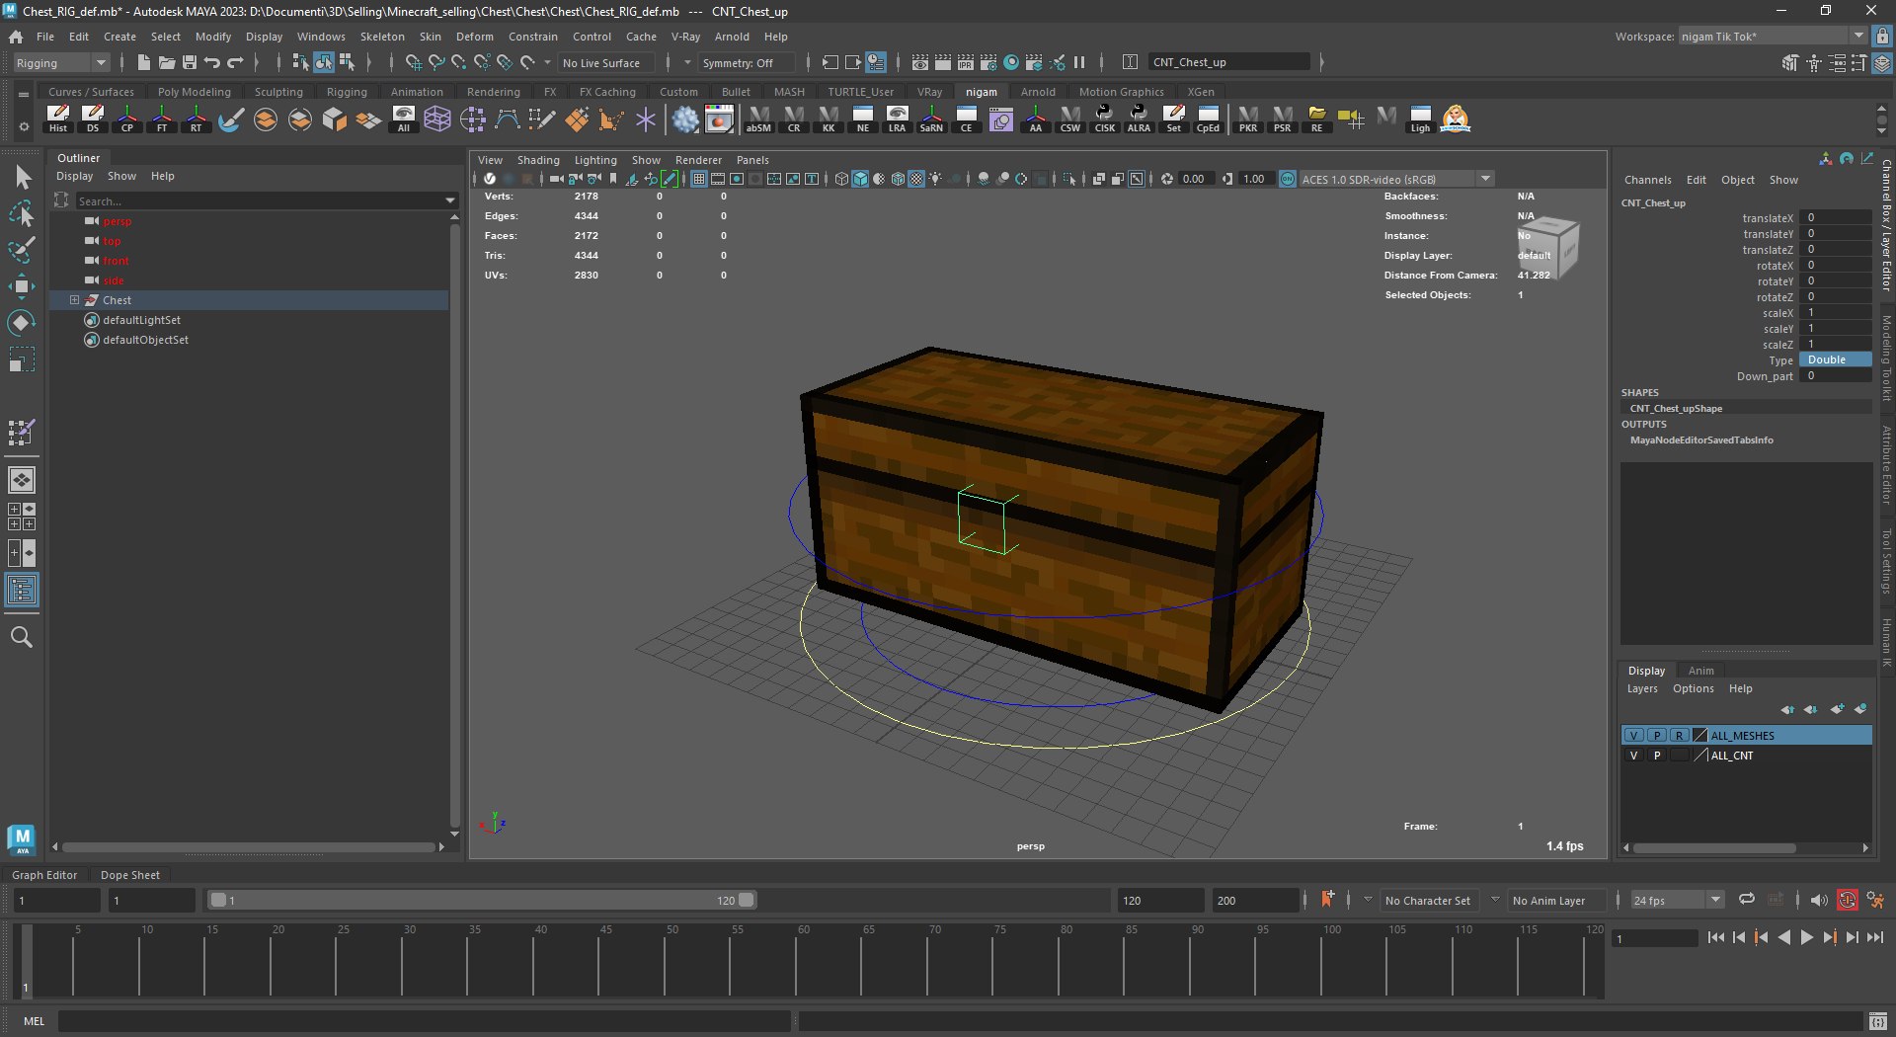Open the viewport Shading menu
This screenshot has width=1896, height=1037.
(x=538, y=160)
